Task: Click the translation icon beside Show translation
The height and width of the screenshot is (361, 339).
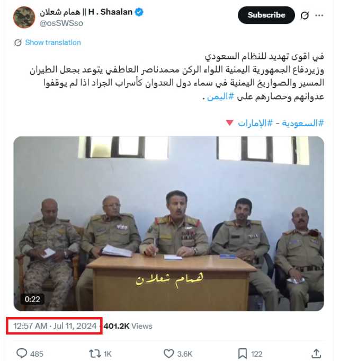Action: click(x=18, y=42)
